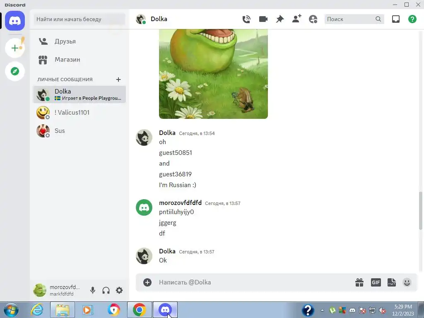Open own user panel morozovfd avatar

point(40,290)
